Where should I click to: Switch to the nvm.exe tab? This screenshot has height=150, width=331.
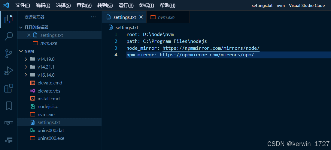(x=168, y=17)
